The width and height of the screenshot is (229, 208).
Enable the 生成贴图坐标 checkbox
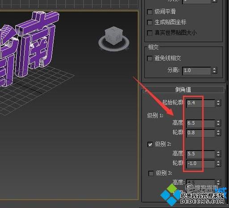coord(150,22)
